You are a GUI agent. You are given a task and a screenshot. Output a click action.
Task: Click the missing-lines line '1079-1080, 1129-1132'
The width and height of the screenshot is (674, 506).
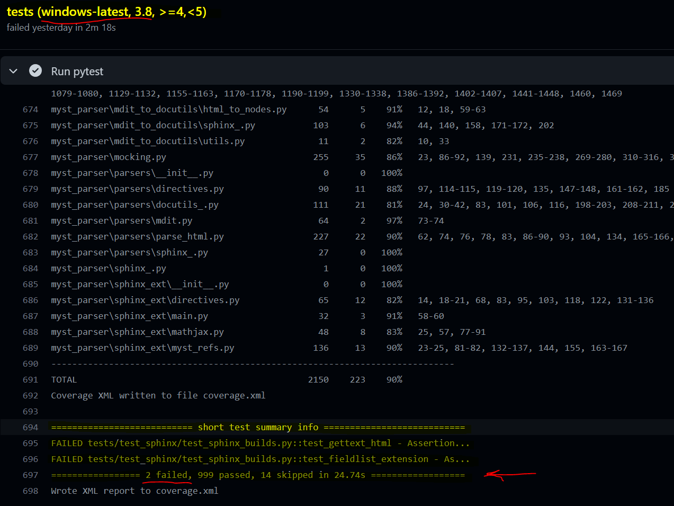coord(337,94)
